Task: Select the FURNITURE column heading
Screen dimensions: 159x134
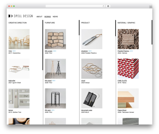Action: [50, 23]
